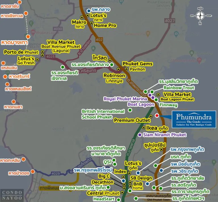
Task: Select the shopping marker beside Ikea ภูเก็ต
Action: [144, 128]
